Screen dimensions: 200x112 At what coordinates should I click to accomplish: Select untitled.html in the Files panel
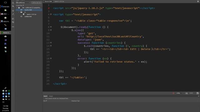pyautogui.click(x=28, y=16)
